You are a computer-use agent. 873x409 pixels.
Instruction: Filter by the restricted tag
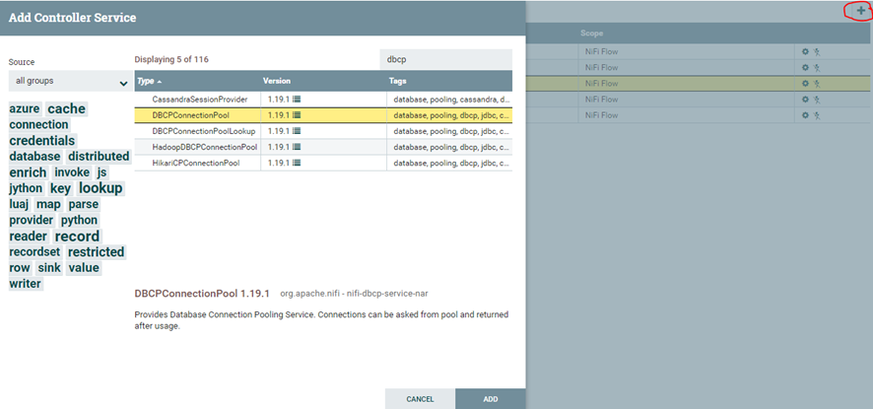coord(96,252)
